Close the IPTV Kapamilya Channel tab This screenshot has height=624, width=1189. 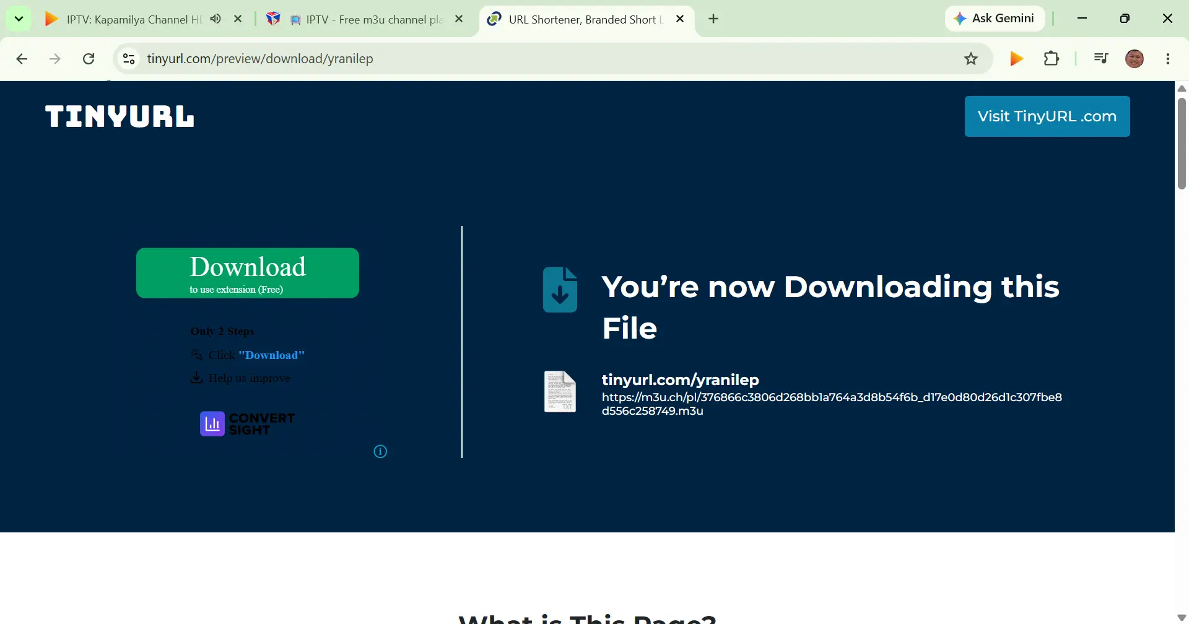(238, 19)
